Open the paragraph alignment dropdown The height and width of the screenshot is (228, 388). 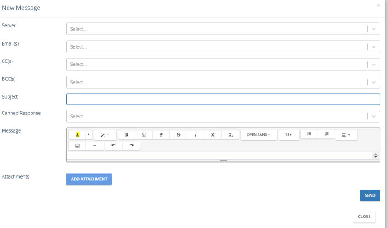(346, 135)
